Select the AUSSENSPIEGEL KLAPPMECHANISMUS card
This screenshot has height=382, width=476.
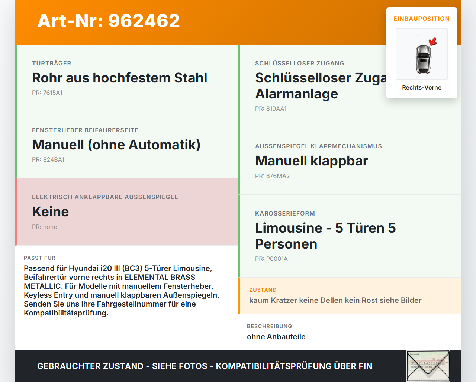(350, 161)
